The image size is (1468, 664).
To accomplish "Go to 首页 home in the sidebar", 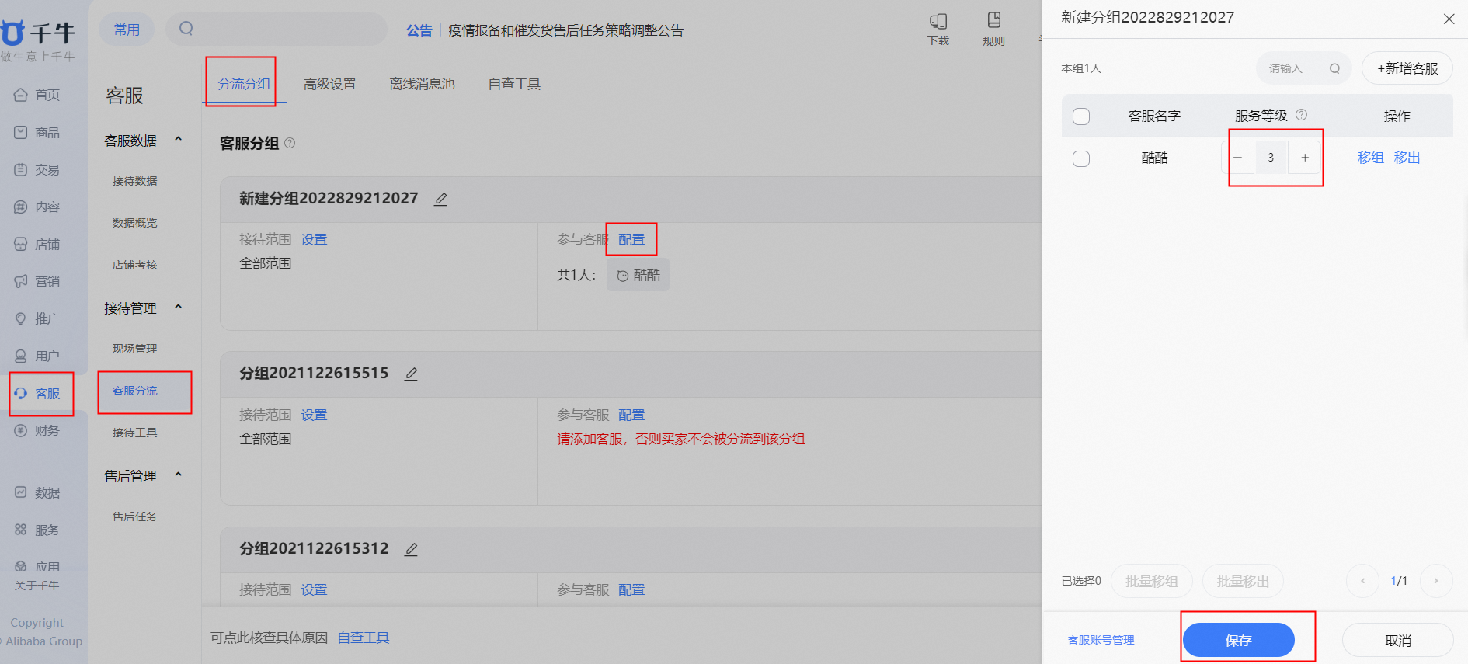I will click(x=37, y=95).
